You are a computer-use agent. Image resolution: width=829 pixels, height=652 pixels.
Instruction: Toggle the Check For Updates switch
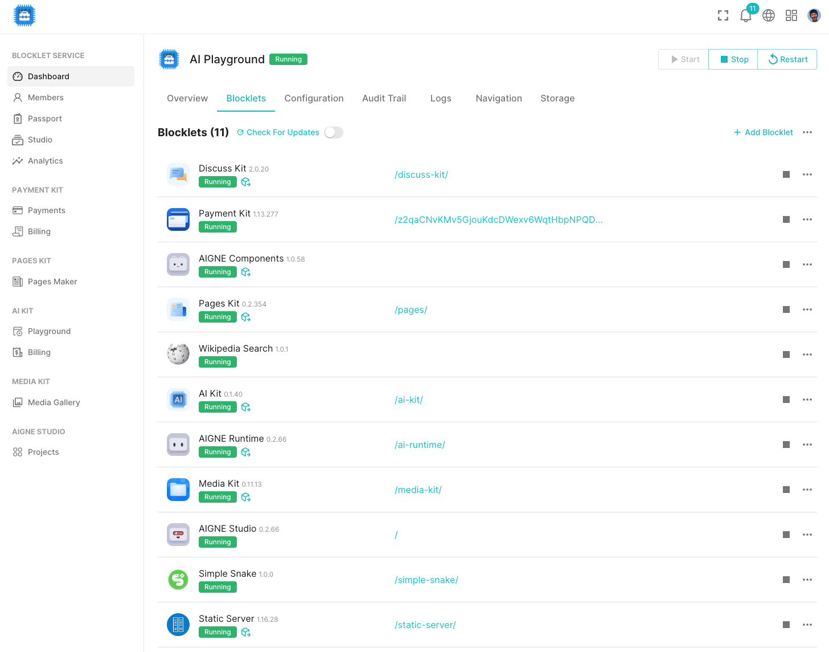tap(334, 132)
